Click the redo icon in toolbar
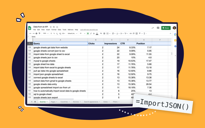The width and height of the screenshot is (205, 128). [33, 33]
